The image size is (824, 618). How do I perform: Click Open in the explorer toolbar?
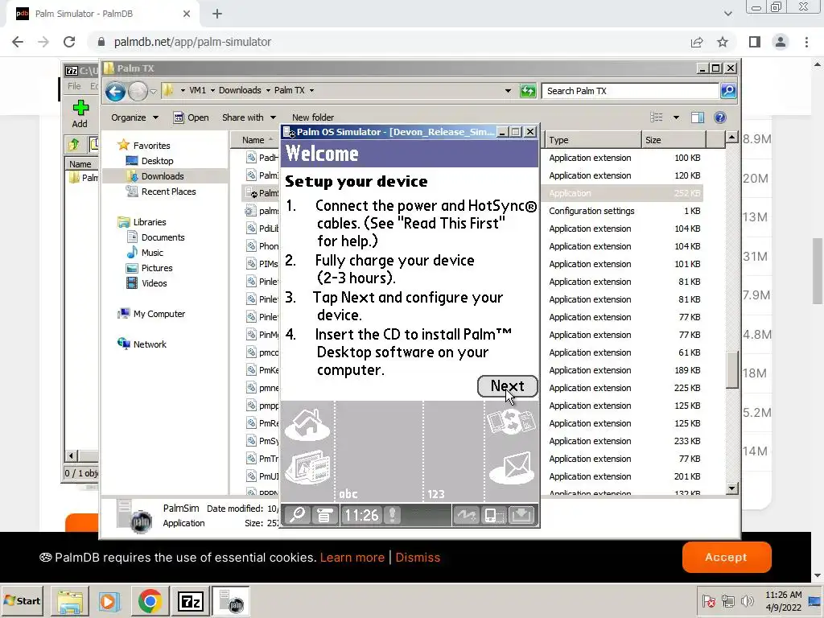pyautogui.click(x=192, y=117)
